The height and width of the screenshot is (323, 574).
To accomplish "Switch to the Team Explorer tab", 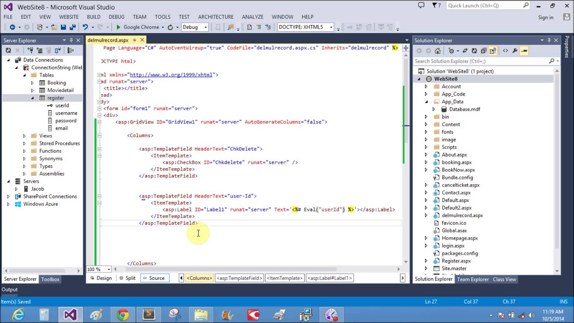I will click(x=473, y=279).
